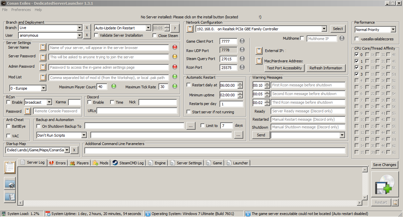
Task: Open the User dropdown showing anonymous
Action: tap(79, 35)
